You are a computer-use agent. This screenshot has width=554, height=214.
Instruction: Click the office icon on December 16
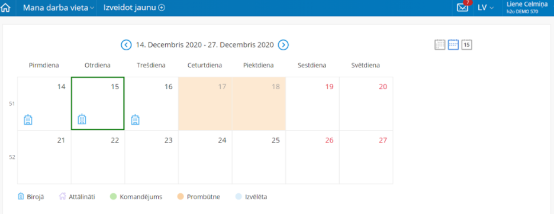click(x=135, y=120)
